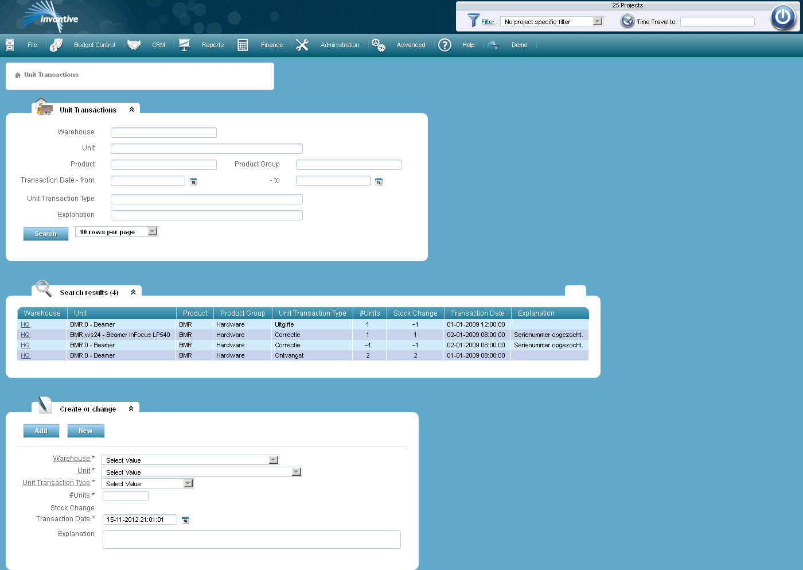Select the Reports presentation icon
The height and width of the screenshot is (570, 803).
[184, 44]
